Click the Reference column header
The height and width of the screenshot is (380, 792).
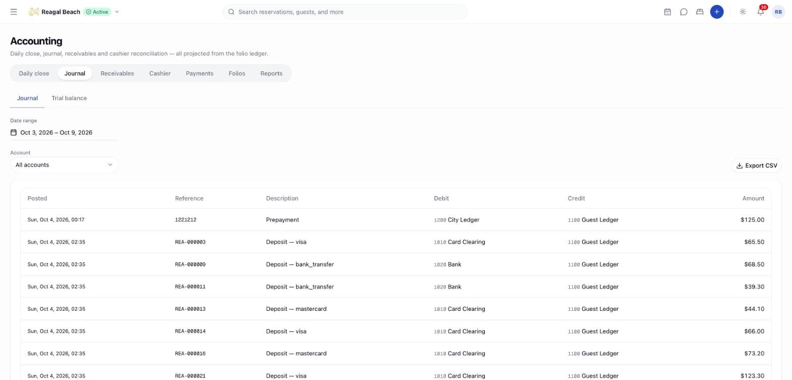click(189, 198)
